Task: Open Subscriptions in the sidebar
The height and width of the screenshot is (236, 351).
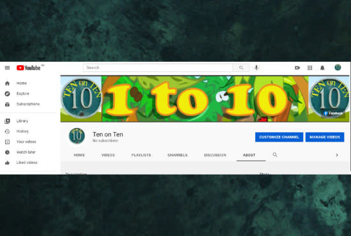Action: pos(28,104)
